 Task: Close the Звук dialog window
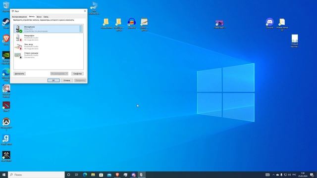pos(85,11)
